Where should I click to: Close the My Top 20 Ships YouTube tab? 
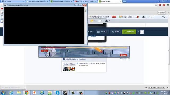96,1
